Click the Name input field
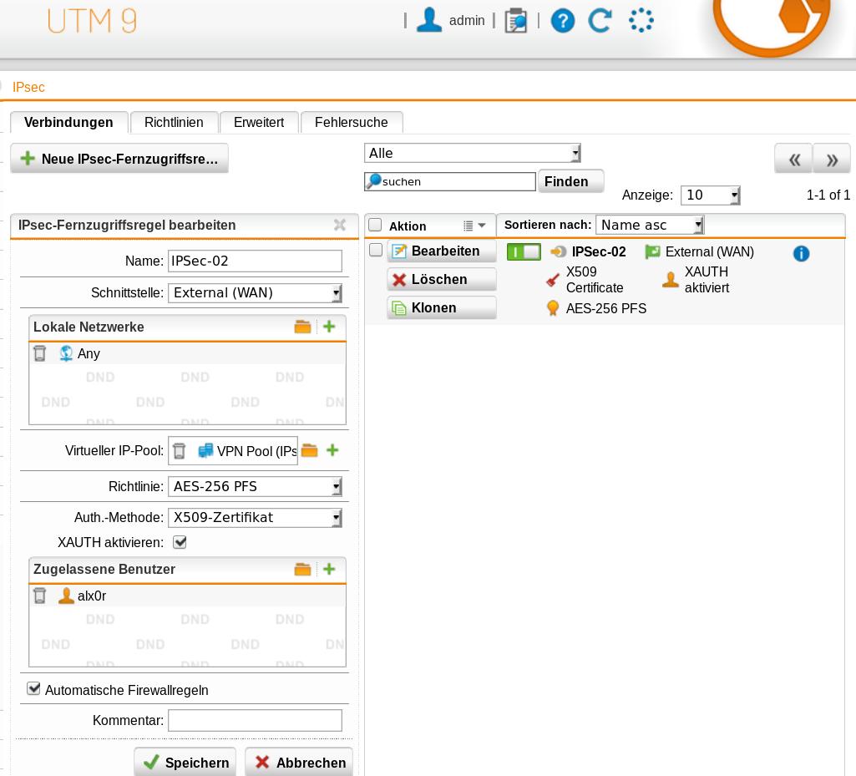Viewport: 856px width, 776px height. pyautogui.click(x=255, y=261)
